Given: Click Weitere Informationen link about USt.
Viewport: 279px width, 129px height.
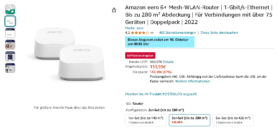Looking at the screenshot, I should [x=193, y=81].
